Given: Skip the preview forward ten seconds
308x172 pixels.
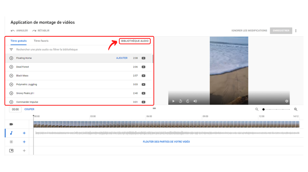Looking at the screenshot, I should (x=188, y=101).
